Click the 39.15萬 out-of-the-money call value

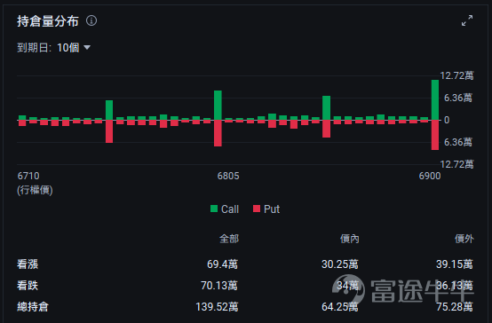pyautogui.click(x=455, y=264)
